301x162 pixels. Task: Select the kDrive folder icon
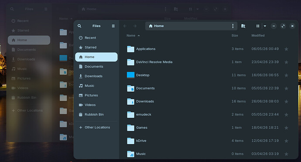[130, 141]
